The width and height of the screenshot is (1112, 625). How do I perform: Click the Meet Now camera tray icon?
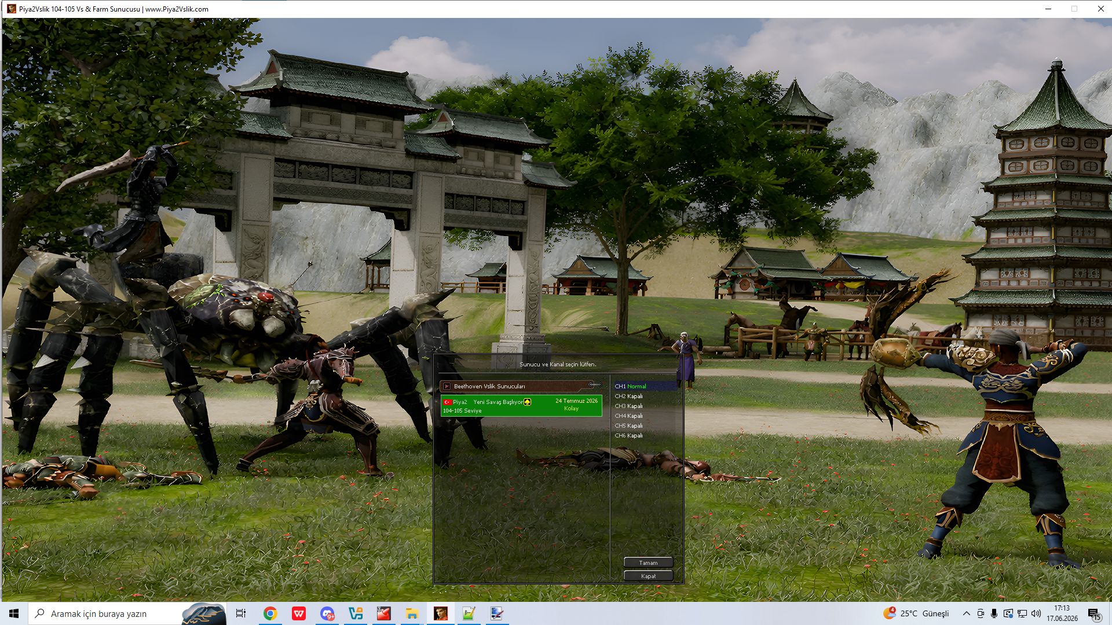980,613
